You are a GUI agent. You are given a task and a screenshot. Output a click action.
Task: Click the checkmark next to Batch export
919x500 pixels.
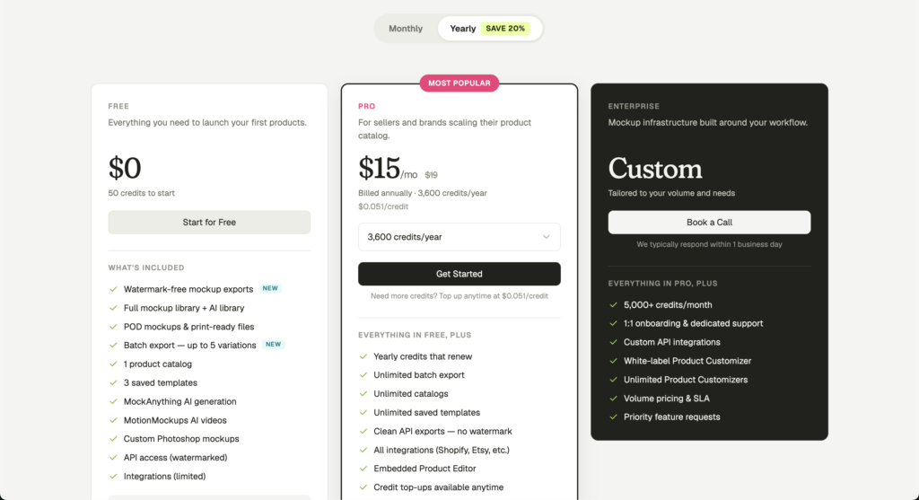click(x=113, y=346)
